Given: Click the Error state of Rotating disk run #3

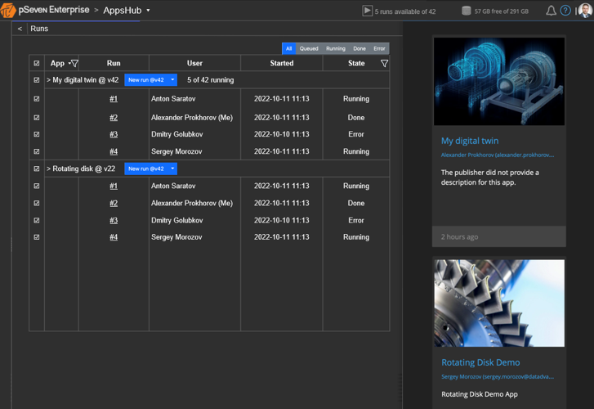Looking at the screenshot, I should tap(356, 220).
